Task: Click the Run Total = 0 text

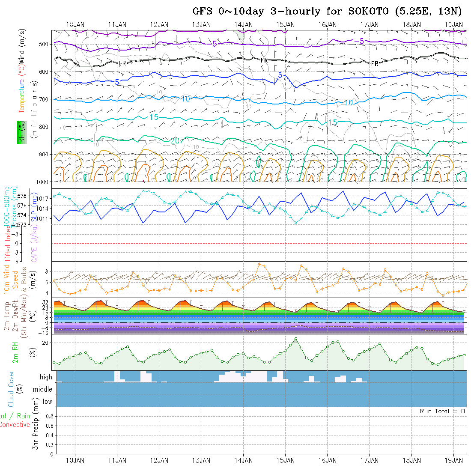Action: pyautogui.click(x=442, y=411)
